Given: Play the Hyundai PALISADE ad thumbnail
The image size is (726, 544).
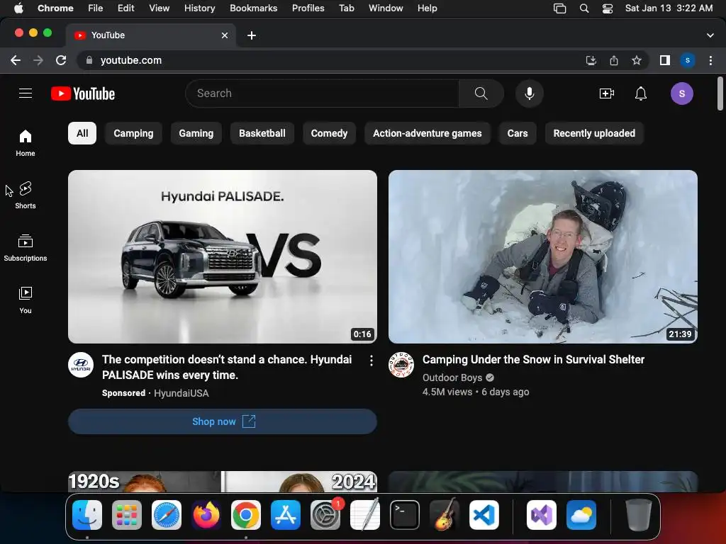Looking at the screenshot, I should pyautogui.click(x=222, y=256).
